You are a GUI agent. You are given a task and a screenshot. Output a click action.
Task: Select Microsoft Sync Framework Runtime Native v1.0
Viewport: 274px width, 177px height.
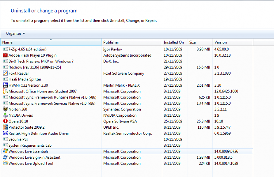(x=52, y=97)
